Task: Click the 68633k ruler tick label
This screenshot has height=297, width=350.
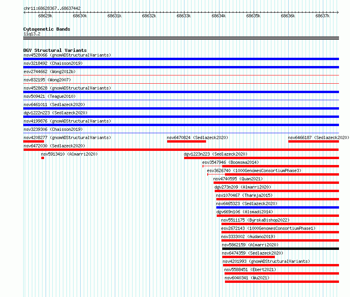Action: click(184, 16)
